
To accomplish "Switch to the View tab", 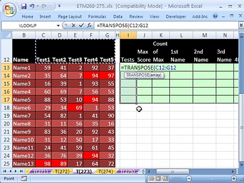I will click(x=154, y=17).
